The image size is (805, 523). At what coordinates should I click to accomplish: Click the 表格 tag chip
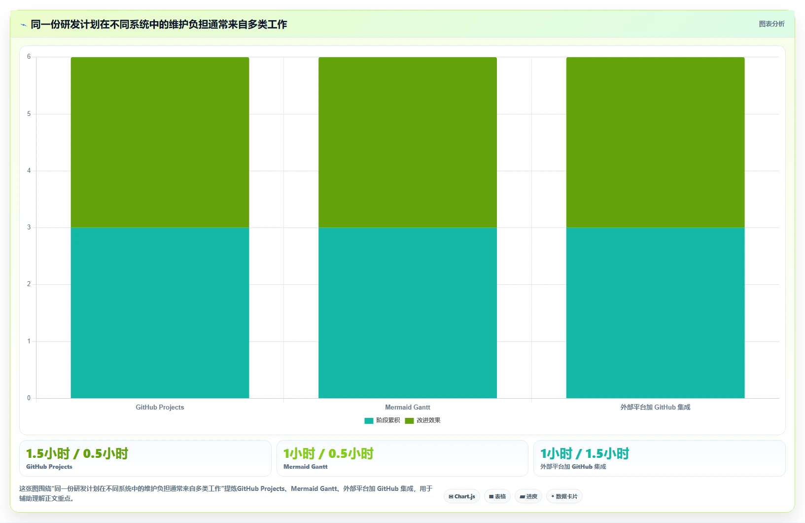coord(497,496)
